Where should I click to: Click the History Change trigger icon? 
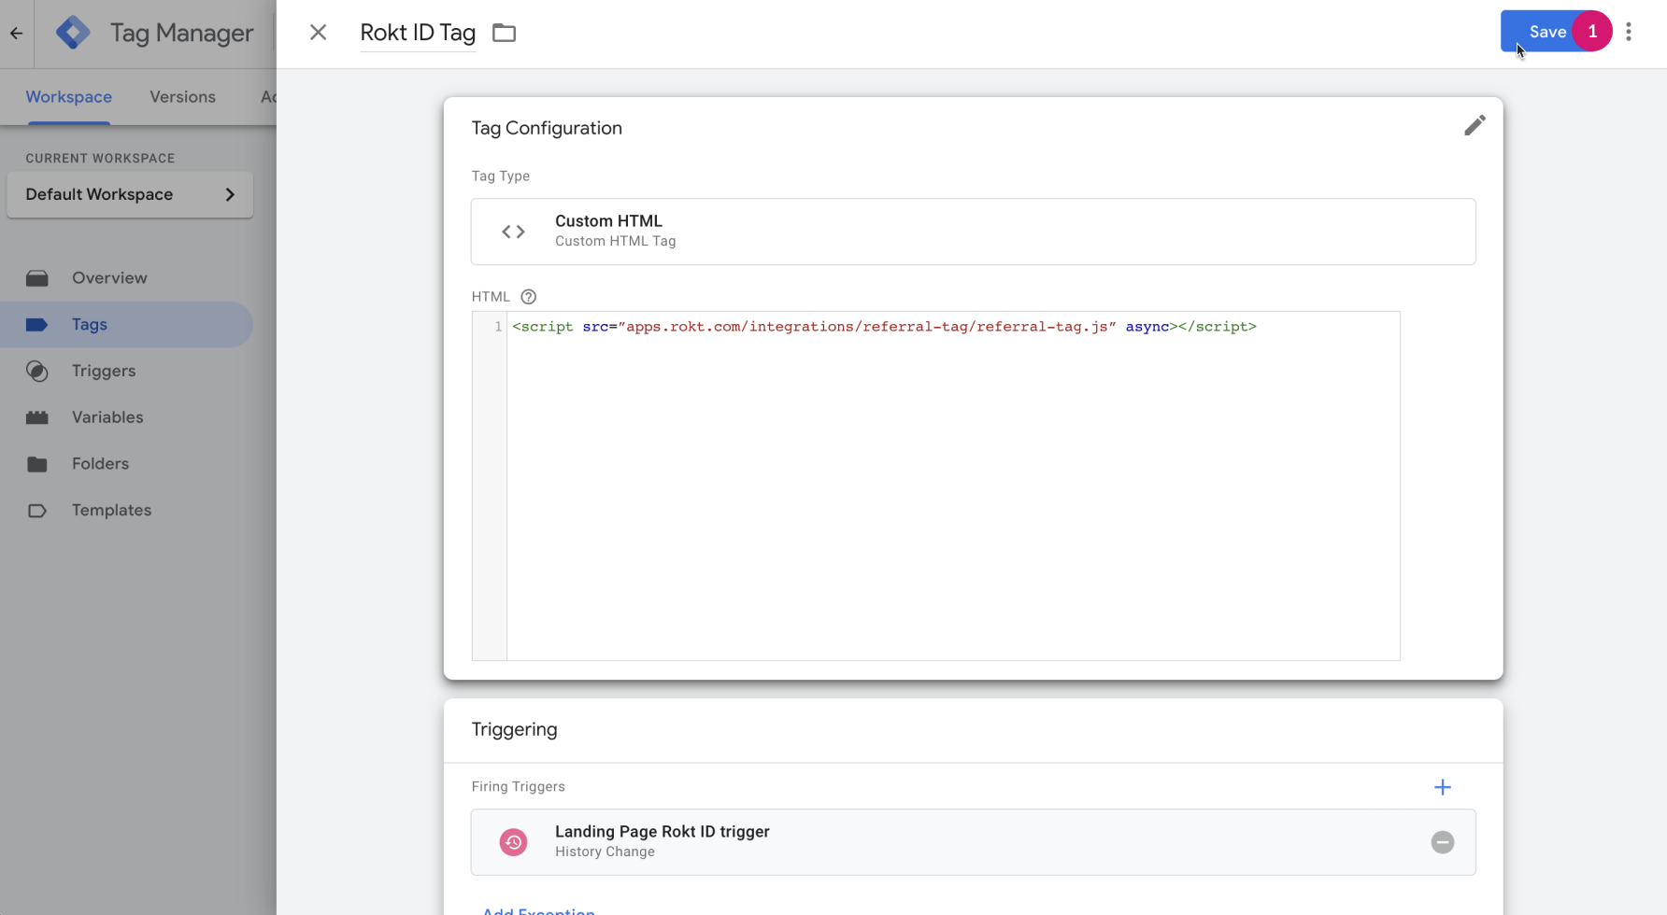pyautogui.click(x=513, y=842)
